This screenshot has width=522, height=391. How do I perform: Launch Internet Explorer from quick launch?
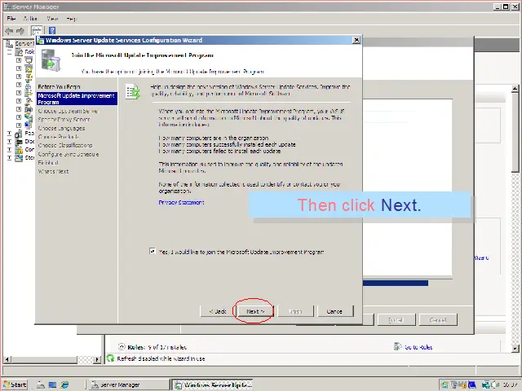64,384
